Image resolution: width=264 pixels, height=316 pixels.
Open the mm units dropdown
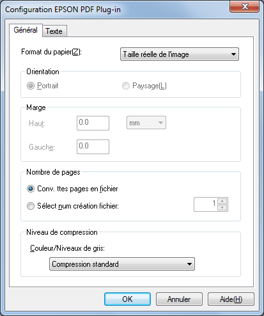146,123
